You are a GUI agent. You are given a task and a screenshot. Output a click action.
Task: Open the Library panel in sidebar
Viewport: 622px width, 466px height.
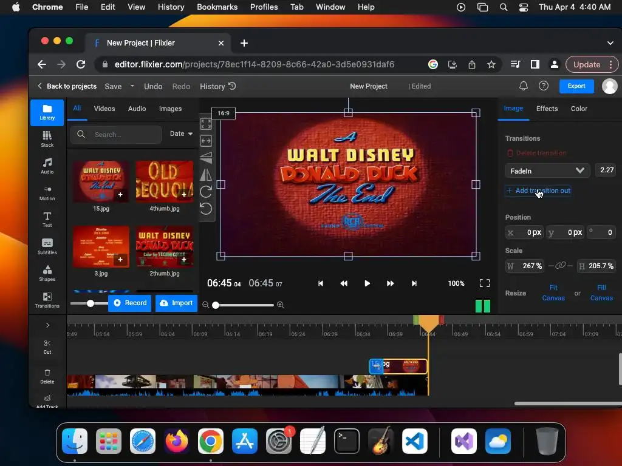pos(47,112)
